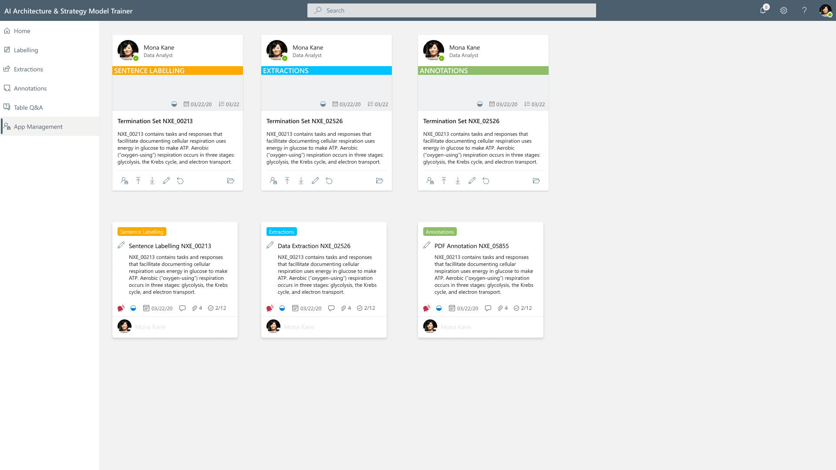836x470 pixels.
Task: Open Table Q&A sidebar item
Action: tap(28, 107)
